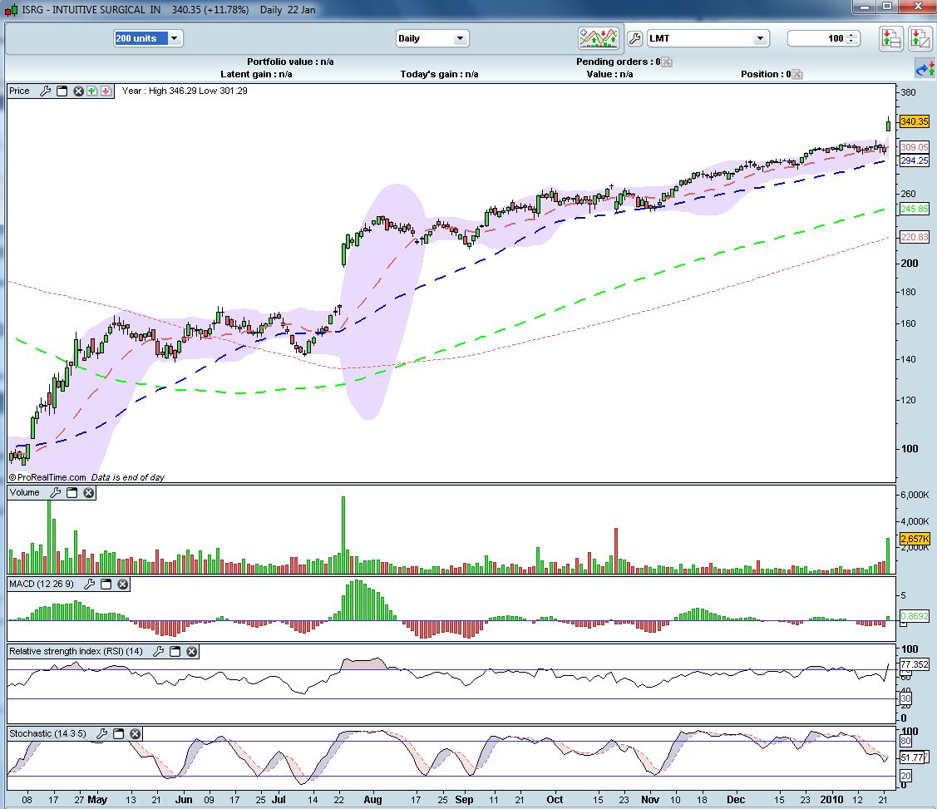Minimize the ISRG chart window
Viewport: 937px width, 809px height.
(x=864, y=7)
